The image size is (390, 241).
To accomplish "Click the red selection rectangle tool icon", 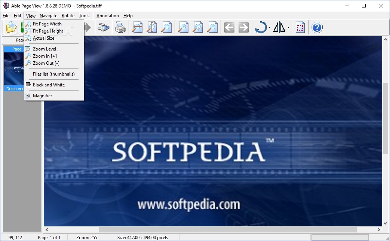I will (x=300, y=27).
